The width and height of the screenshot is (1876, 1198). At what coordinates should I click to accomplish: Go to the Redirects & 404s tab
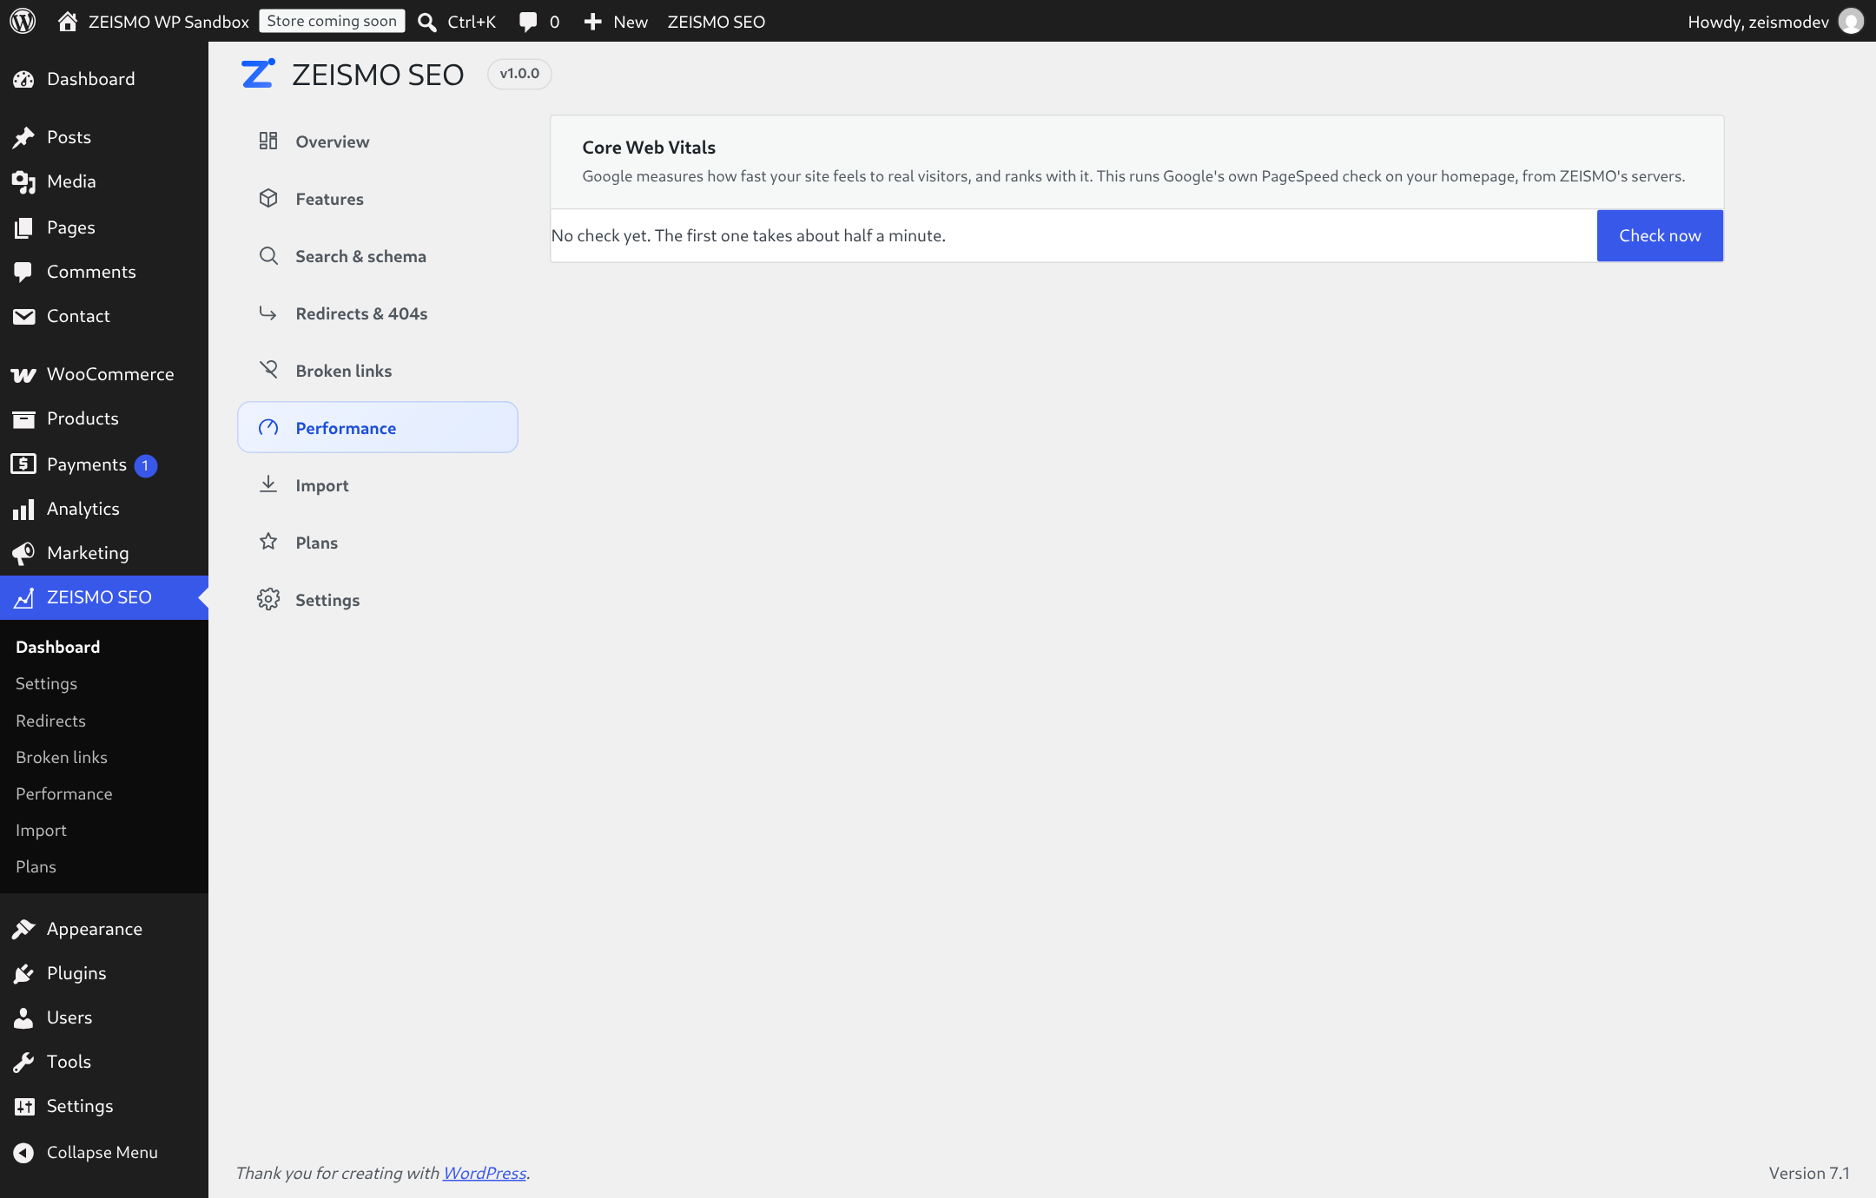pos(378,313)
